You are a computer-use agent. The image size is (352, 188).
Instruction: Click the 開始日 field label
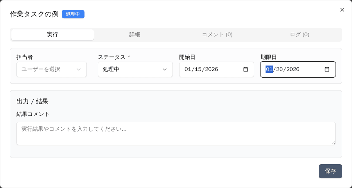tap(187, 57)
